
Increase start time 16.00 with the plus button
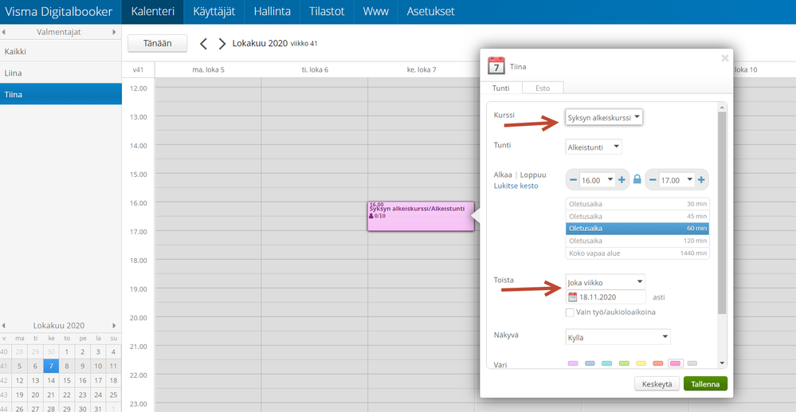click(622, 180)
